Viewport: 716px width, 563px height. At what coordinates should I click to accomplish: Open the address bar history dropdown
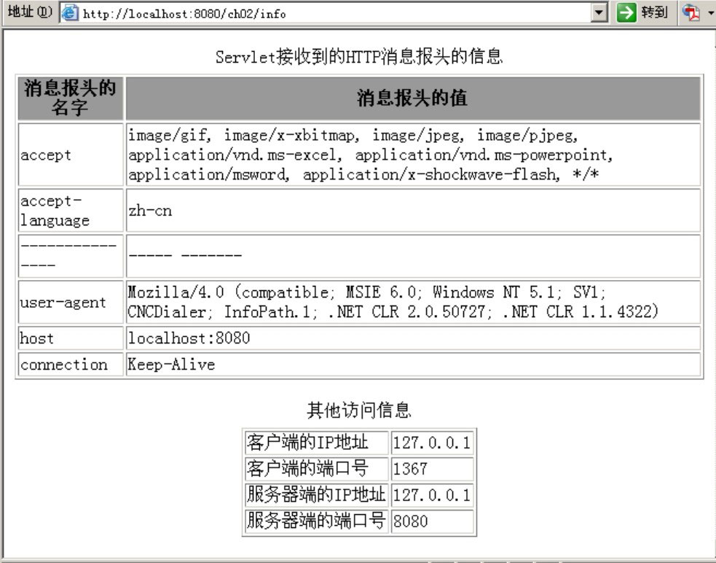599,12
